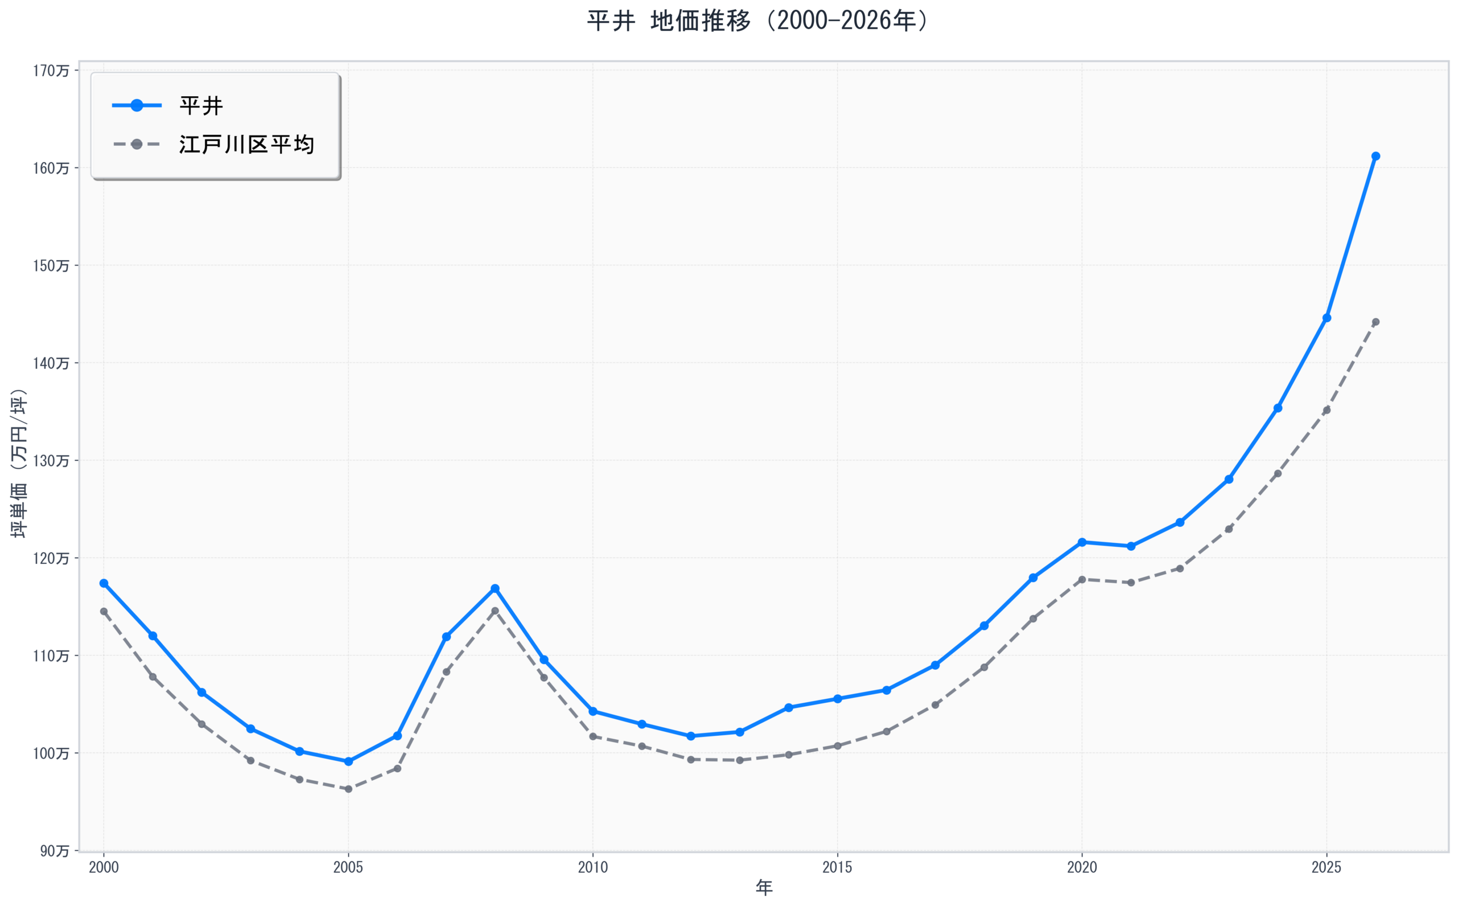1458x906 pixels.
Task: Click the 160万 y-axis tick label
Action: click(51, 168)
